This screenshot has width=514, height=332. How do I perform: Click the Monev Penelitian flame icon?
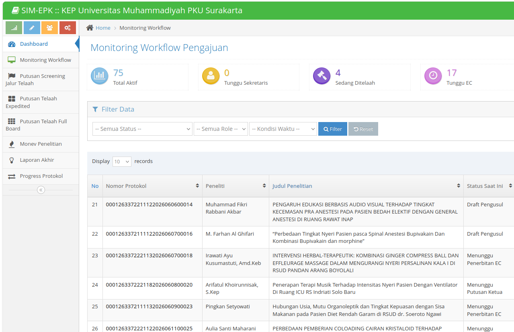coord(12,144)
